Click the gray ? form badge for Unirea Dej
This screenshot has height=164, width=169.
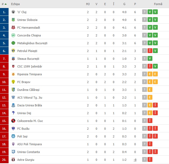tap(145, 113)
